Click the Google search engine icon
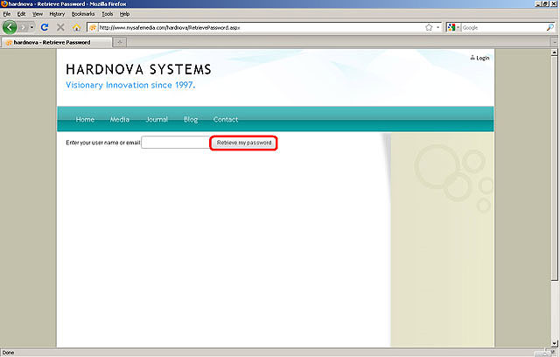This screenshot has width=560, height=357. [451, 28]
